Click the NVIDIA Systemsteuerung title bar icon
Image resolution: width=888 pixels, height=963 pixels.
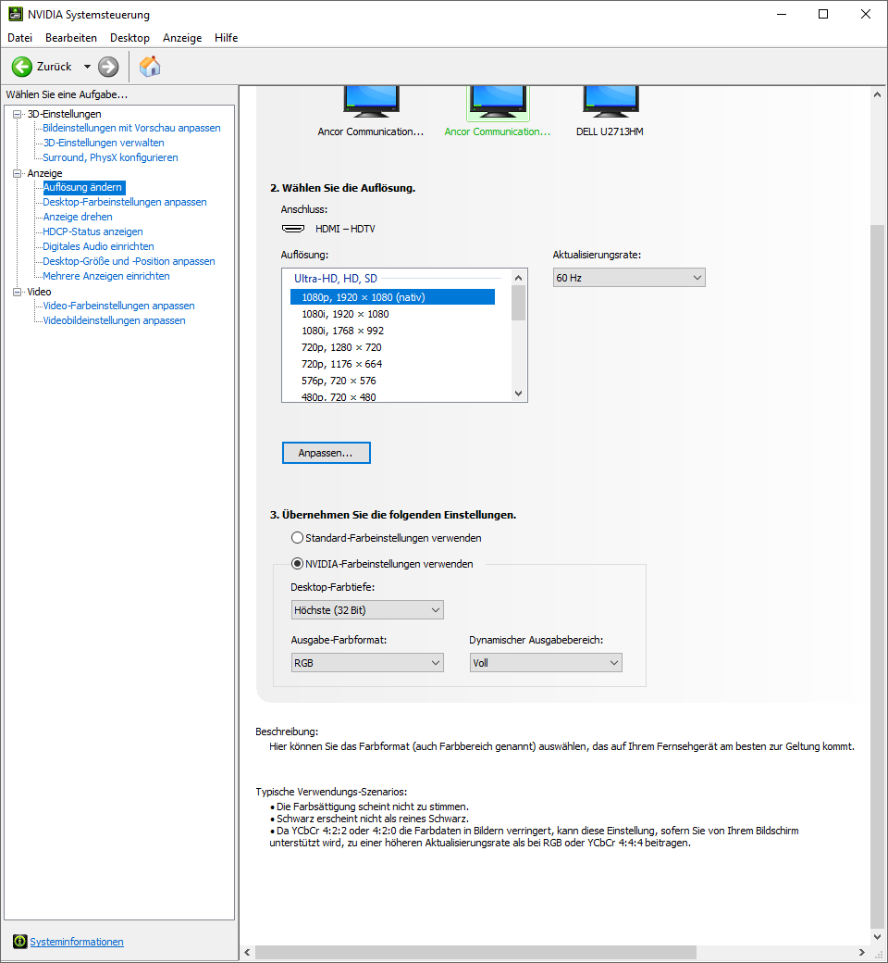[x=16, y=14]
